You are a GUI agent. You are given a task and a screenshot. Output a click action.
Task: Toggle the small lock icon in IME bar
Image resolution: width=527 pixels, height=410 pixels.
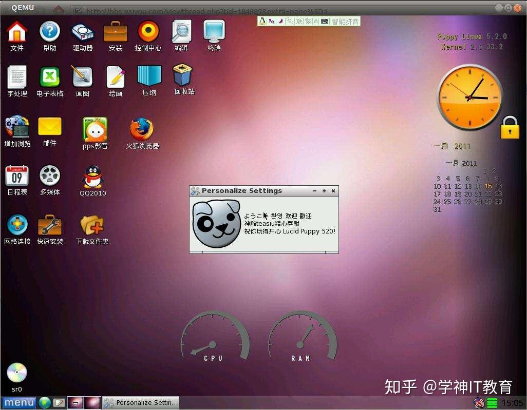click(x=316, y=21)
